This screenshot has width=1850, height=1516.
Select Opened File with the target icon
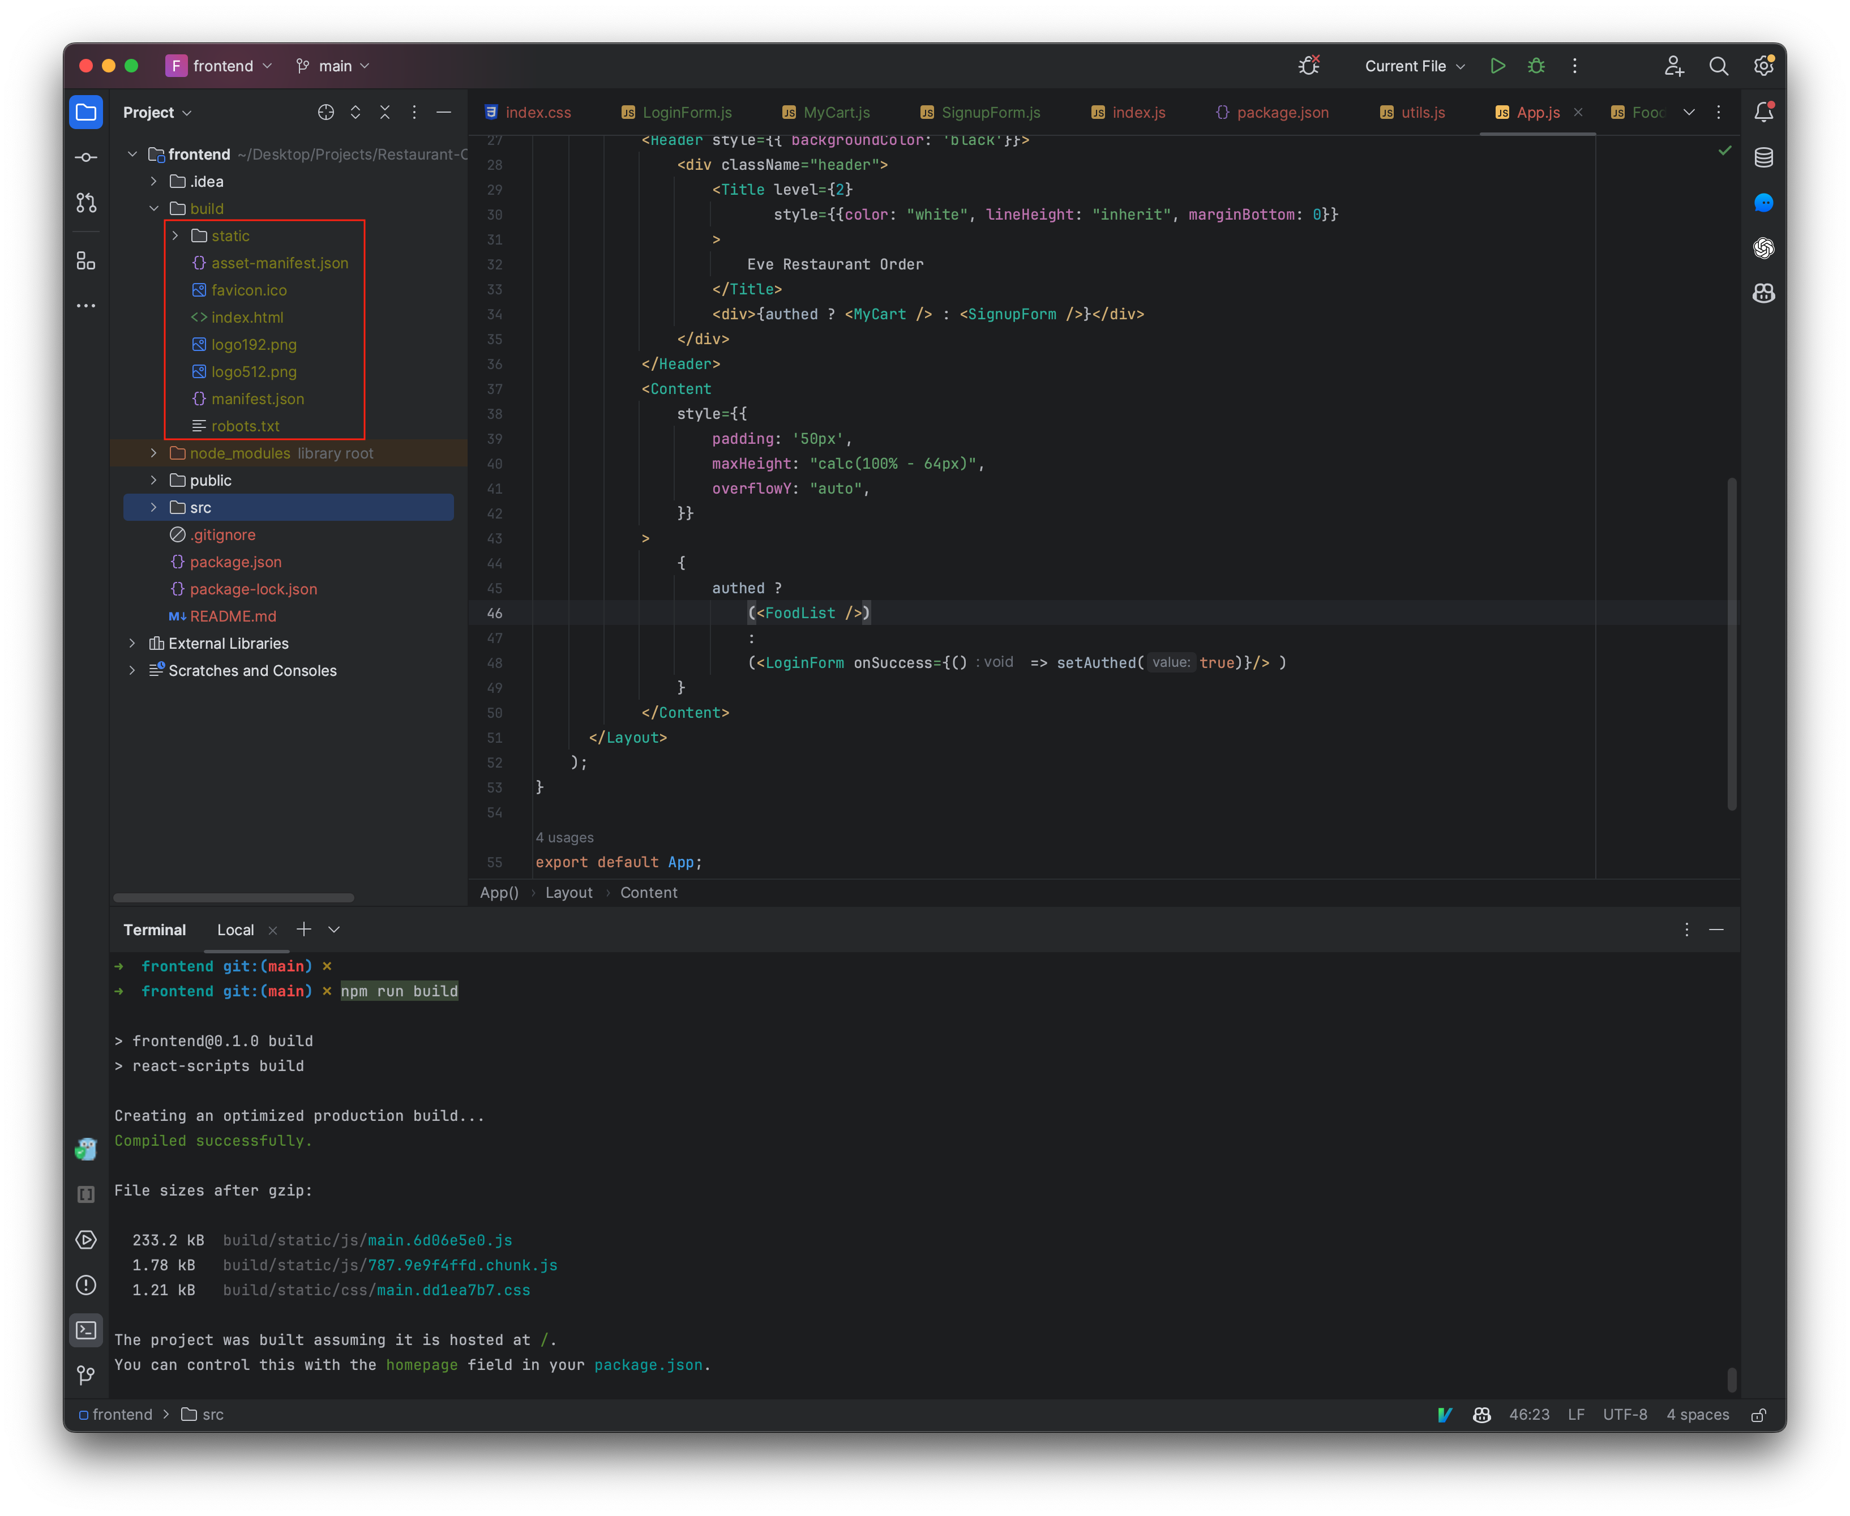click(x=326, y=112)
